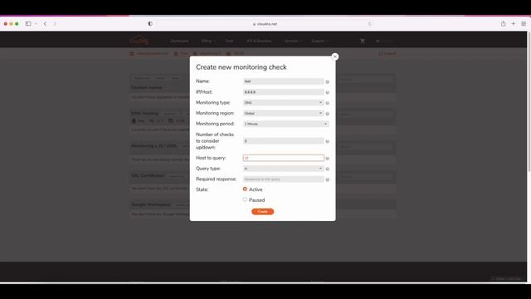531x299 pixels.
Task: Click into the Name input field
Action: tap(283, 81)
